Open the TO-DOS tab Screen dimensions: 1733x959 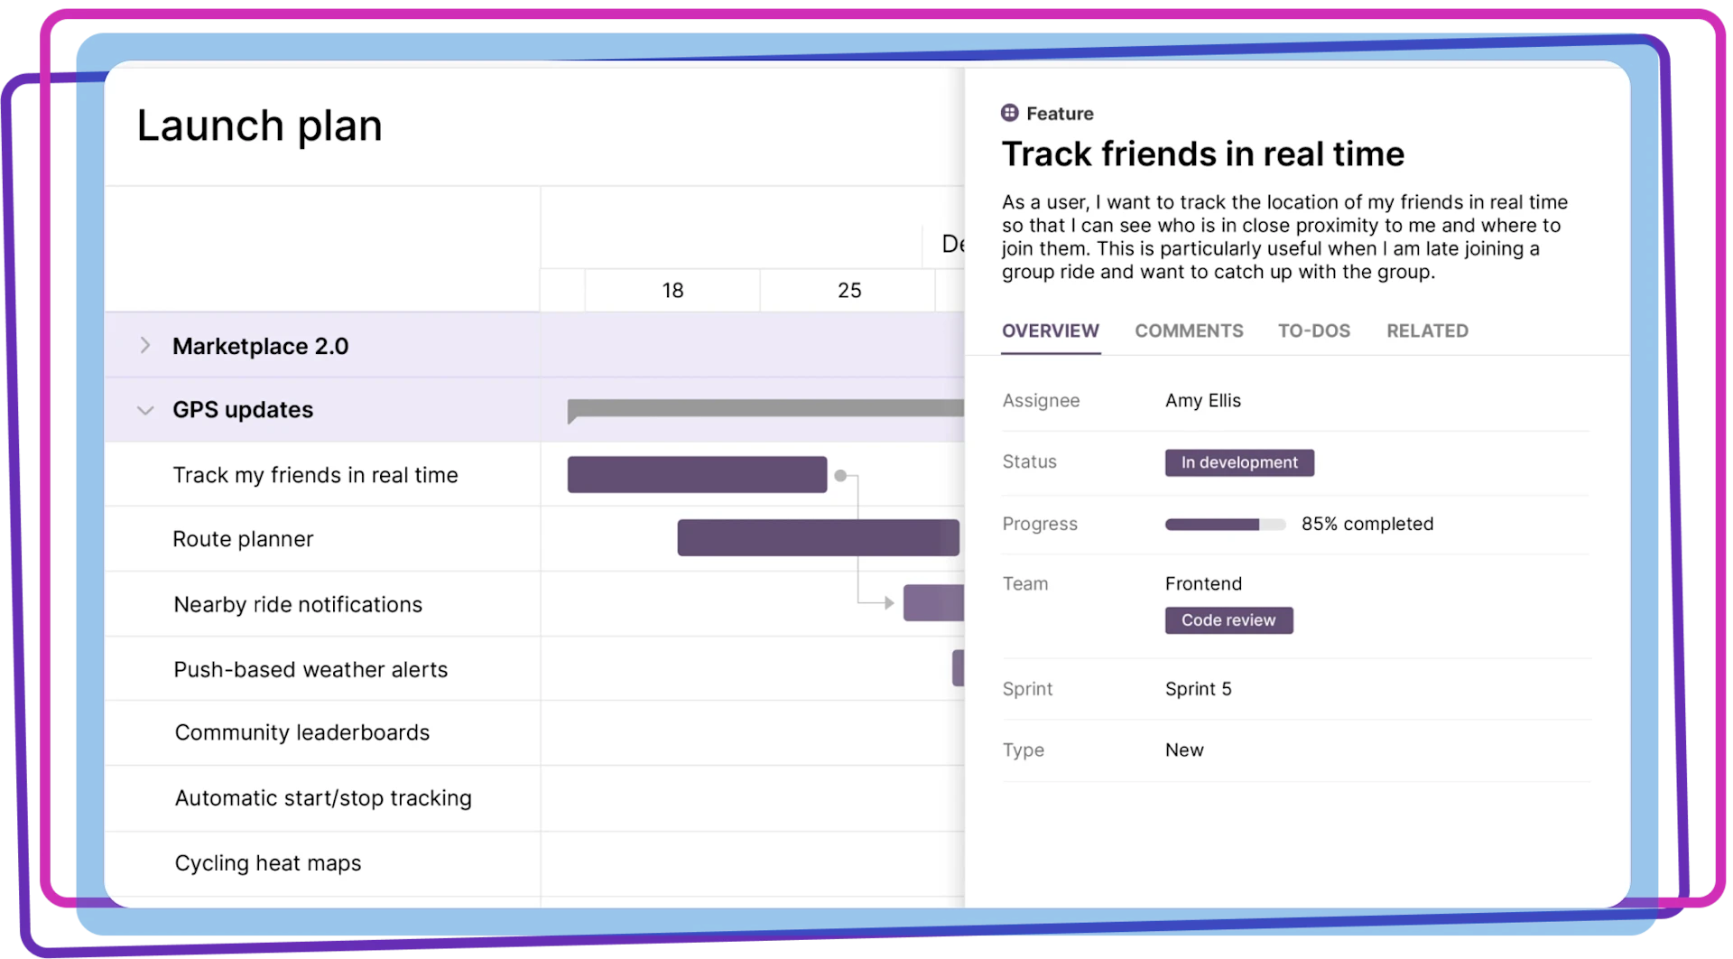click(1314, 331)
